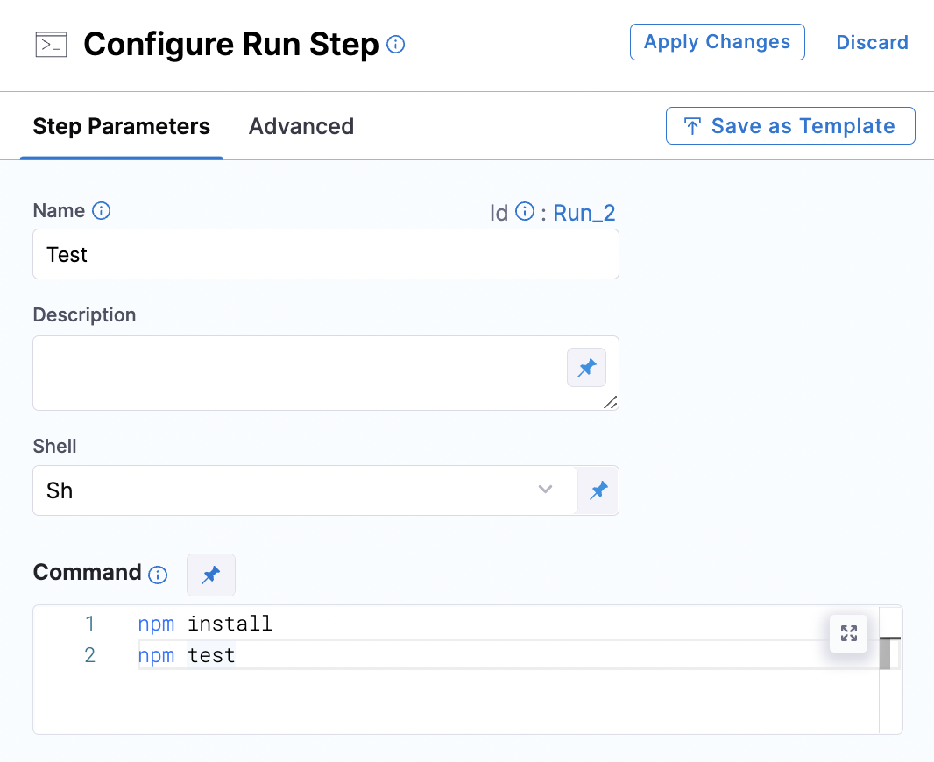
Task: Select the Step Parameters tab
Action: [122, 126]
